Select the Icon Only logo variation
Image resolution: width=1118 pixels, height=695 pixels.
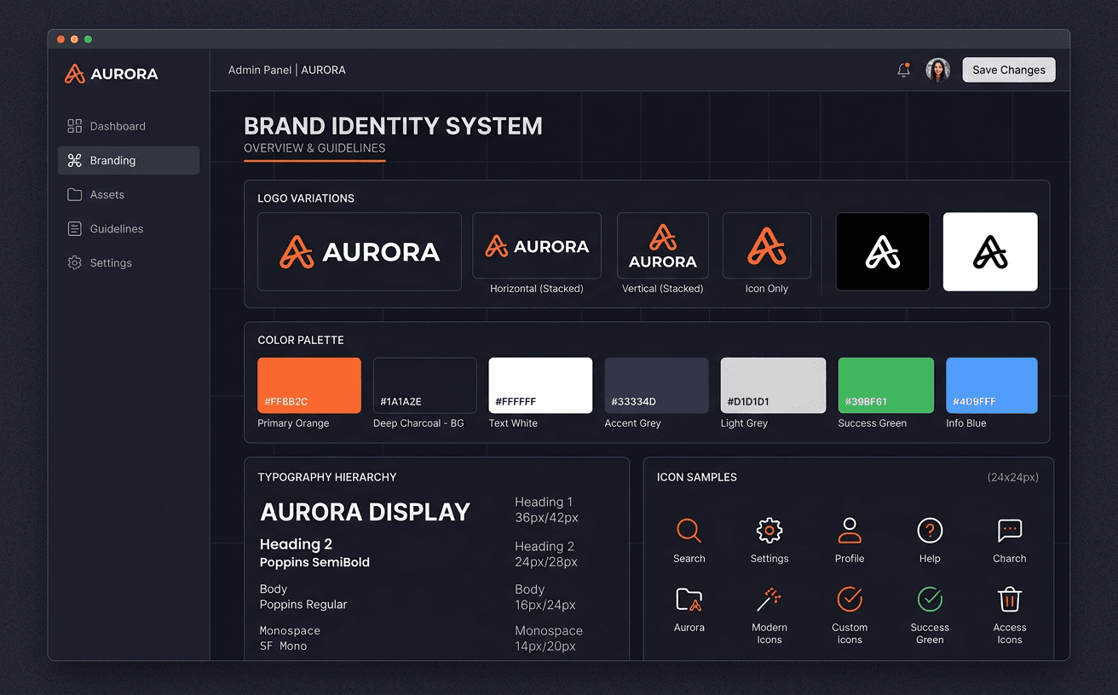767,246
